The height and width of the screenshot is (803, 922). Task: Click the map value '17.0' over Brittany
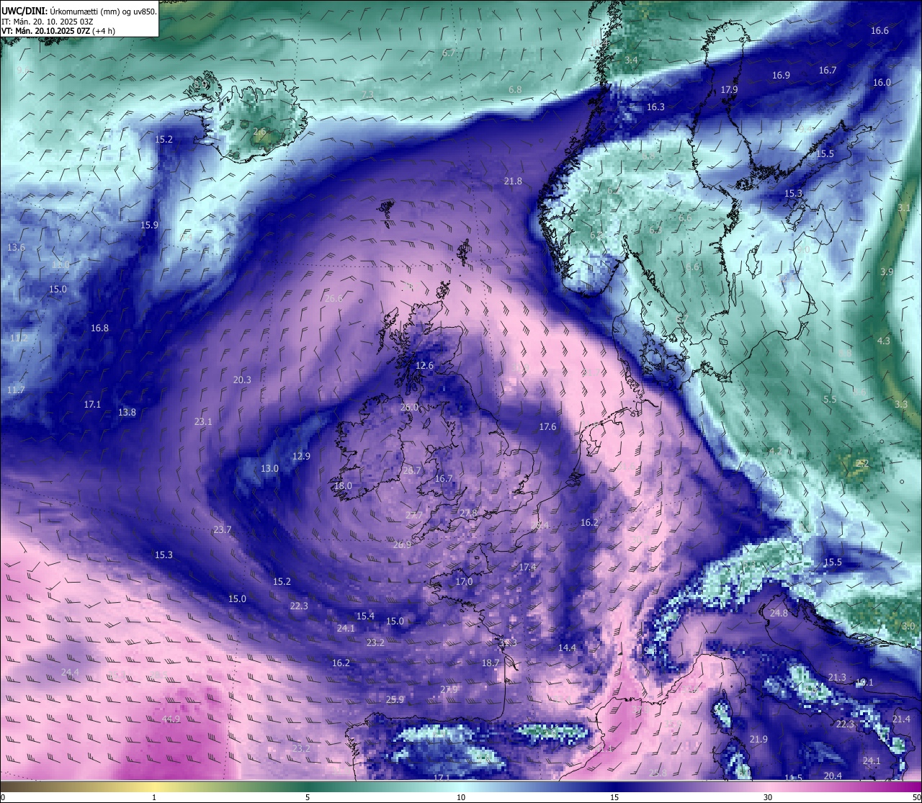pos(464,582)
